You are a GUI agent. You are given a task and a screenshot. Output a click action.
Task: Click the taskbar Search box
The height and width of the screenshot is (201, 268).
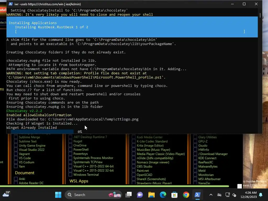click(x=93, y=195)
